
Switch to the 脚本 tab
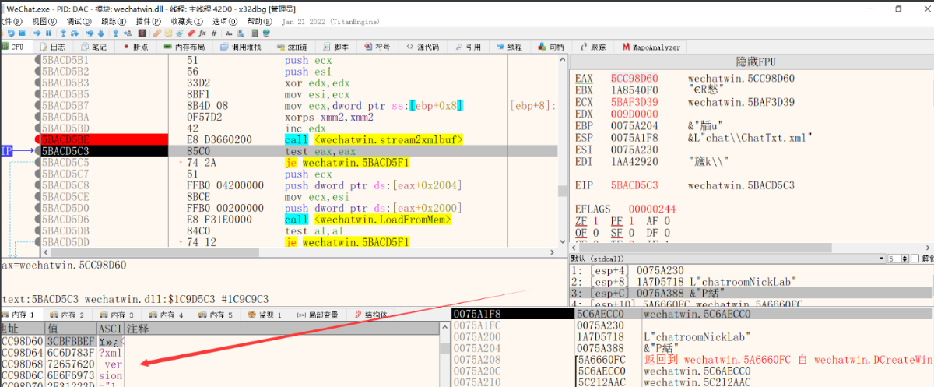coord(335,47)
